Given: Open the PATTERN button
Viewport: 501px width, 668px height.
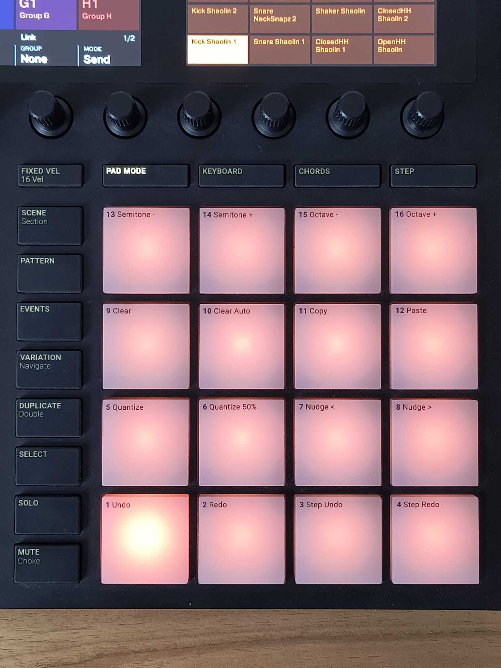Looking at the screenshot, I should coord(50,274).
